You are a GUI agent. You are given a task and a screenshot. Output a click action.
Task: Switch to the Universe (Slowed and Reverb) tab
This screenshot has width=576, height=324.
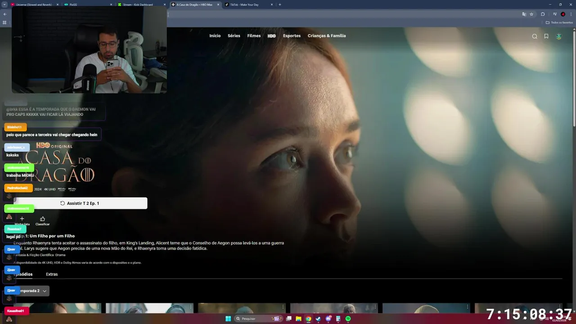tap(34, 4)
